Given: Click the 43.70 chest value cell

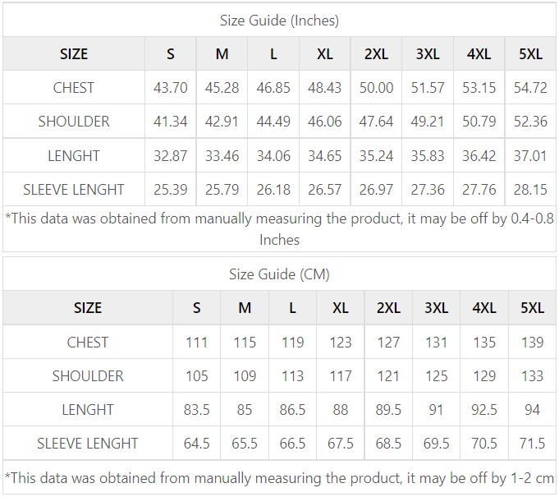Looking at the screenshot, I should tap(171, 88).
